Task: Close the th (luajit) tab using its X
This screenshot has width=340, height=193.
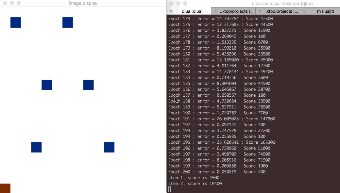Action: pyautogui.click(x=304, y=11)
